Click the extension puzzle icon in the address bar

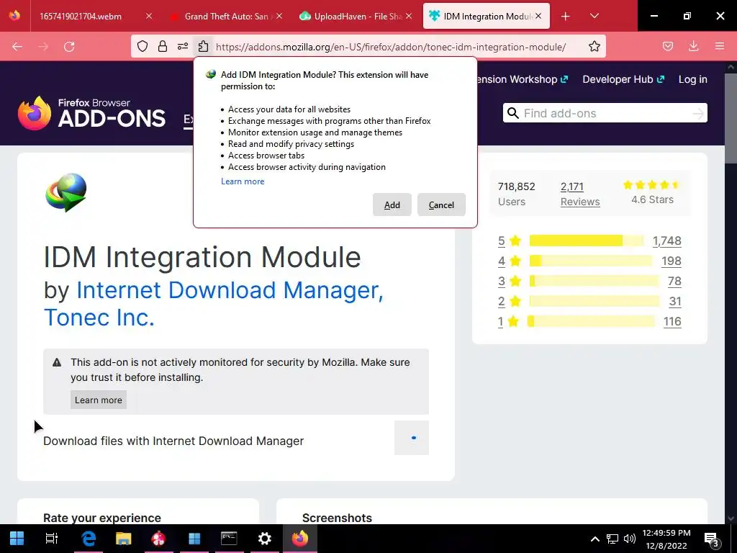(203, 46)
